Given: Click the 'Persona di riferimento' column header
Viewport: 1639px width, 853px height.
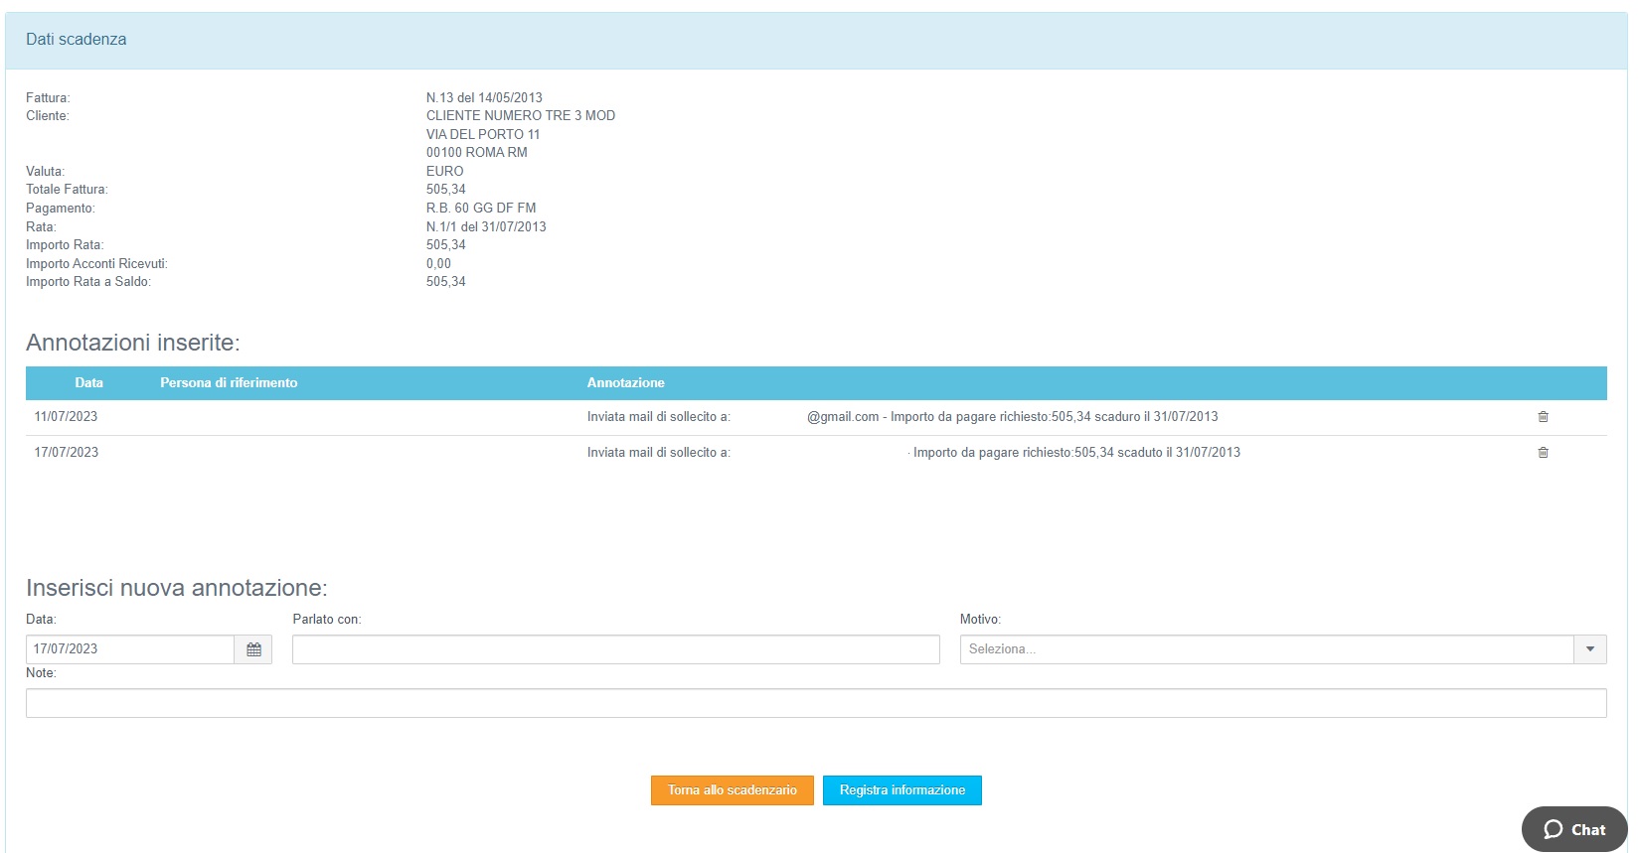Looking at the screenshot, I should tap(229, 383).
